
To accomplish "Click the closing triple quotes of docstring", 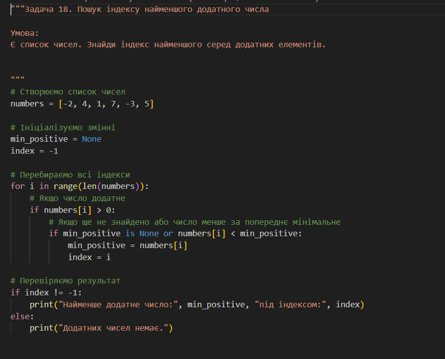I will [17, 78].
